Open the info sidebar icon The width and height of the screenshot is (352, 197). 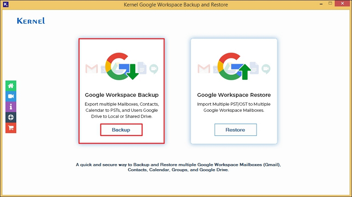(11, 107)
